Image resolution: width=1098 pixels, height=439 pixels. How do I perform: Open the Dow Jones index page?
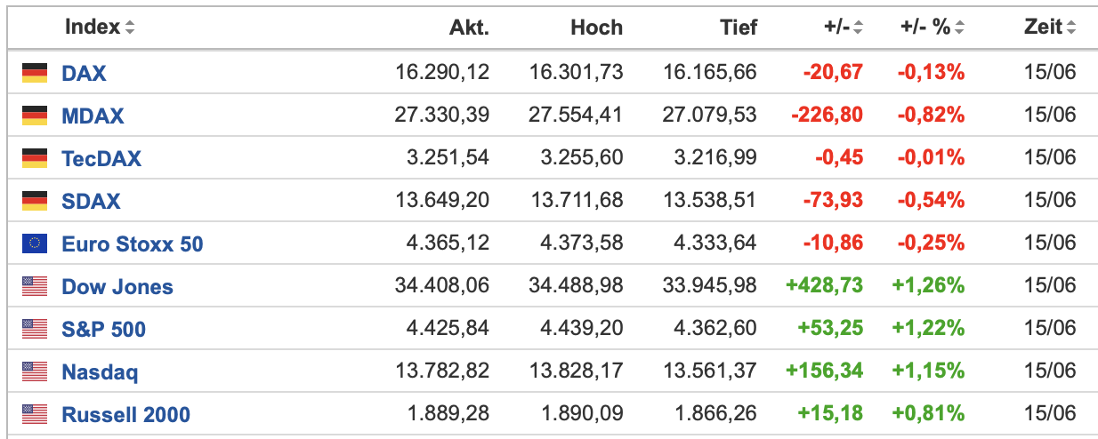tap(117, 286)
